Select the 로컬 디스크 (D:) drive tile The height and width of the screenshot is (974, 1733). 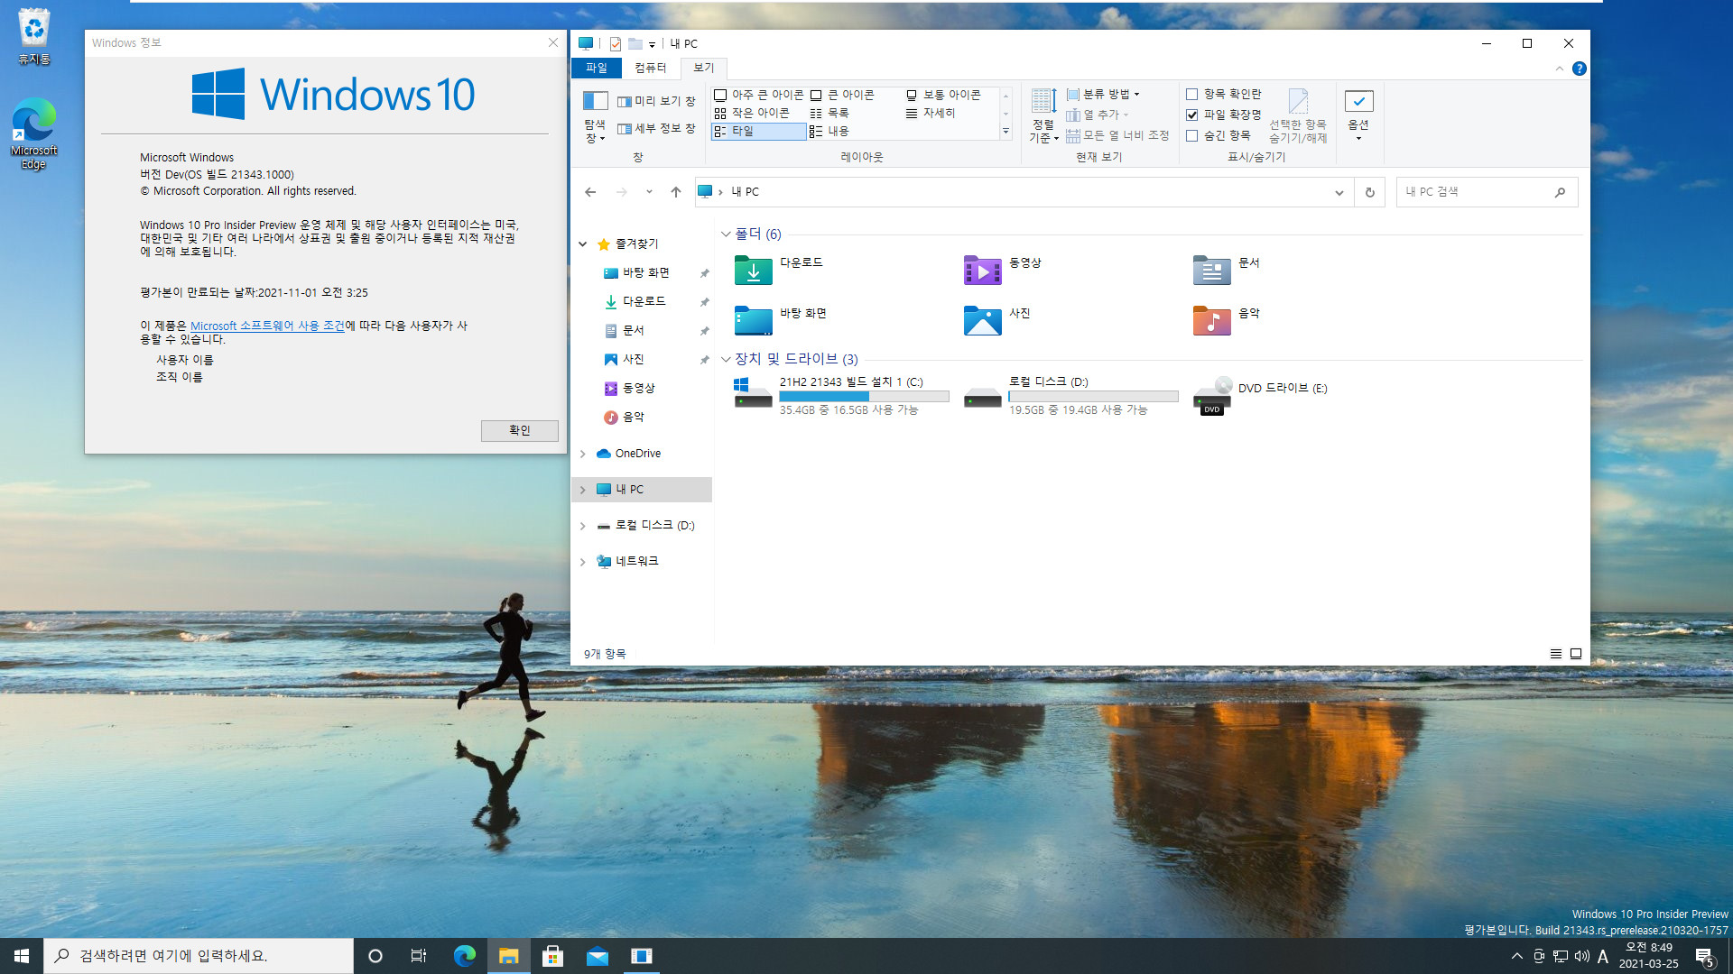(1070, 396)
